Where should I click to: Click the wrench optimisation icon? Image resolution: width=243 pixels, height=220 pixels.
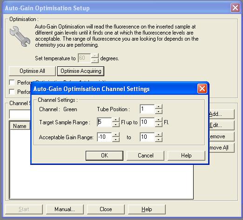coord(20,36)
